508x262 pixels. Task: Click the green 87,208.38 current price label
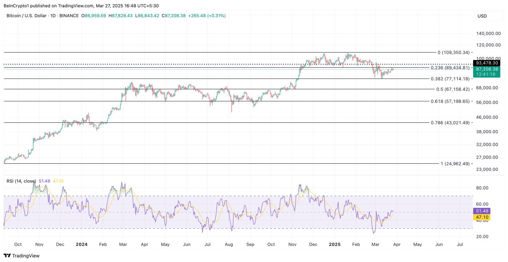click(x=487, y=69)
